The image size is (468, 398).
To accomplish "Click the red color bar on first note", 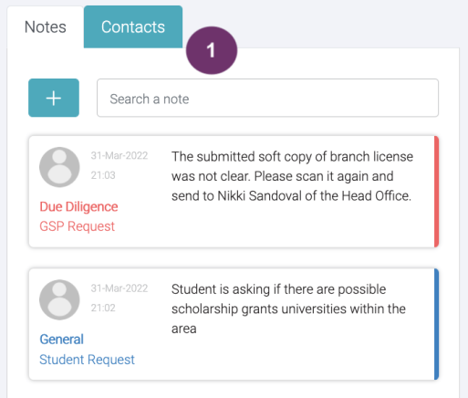I will pos(436,192).
